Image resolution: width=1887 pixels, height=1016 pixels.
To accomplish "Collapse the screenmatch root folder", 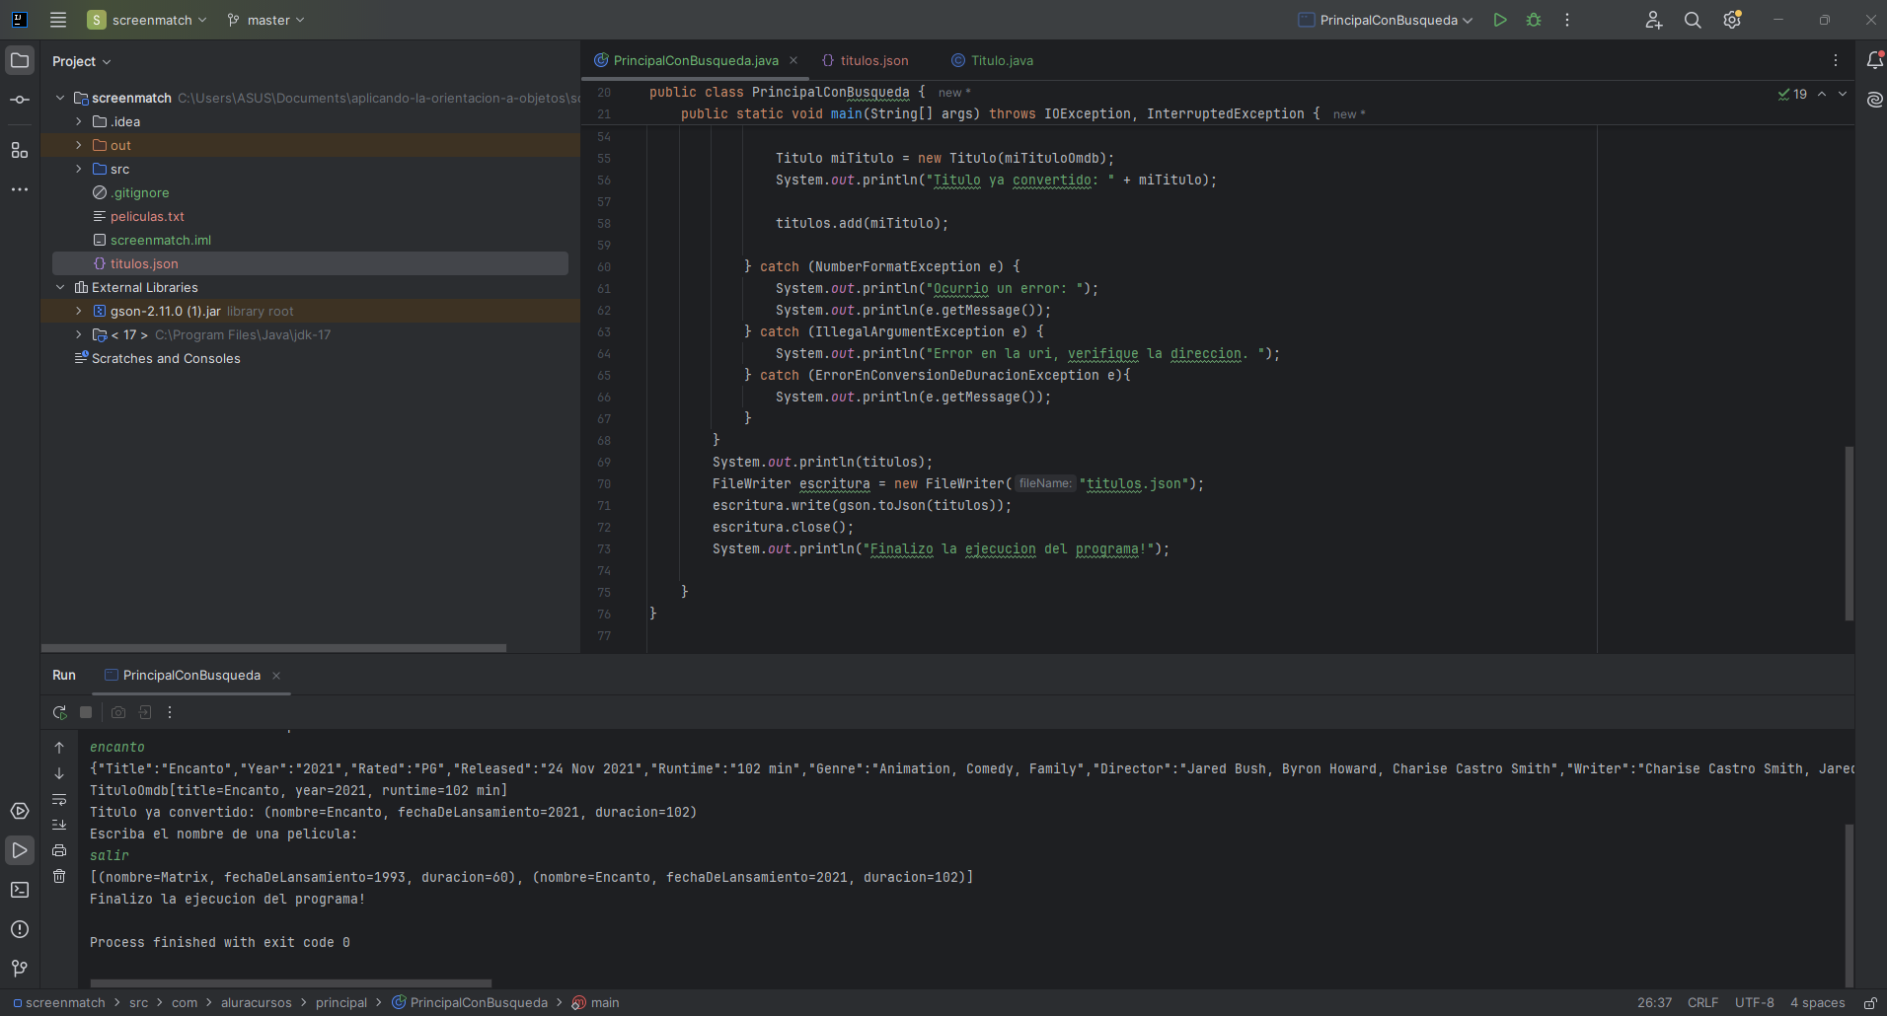I will pos(60,98).
